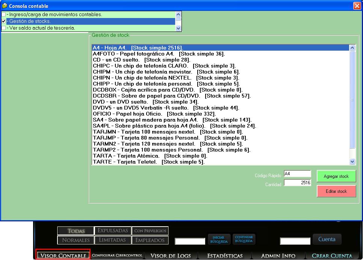Image resolution: width=363 pixels, height=260 pixels.
Task: Select the TARTE Tarjeta Teletel row
Action: (221, 162)
